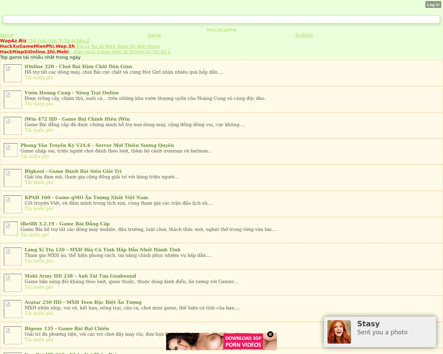Close the bottom banner ad with X
The image size is (443, 354).
270,334
